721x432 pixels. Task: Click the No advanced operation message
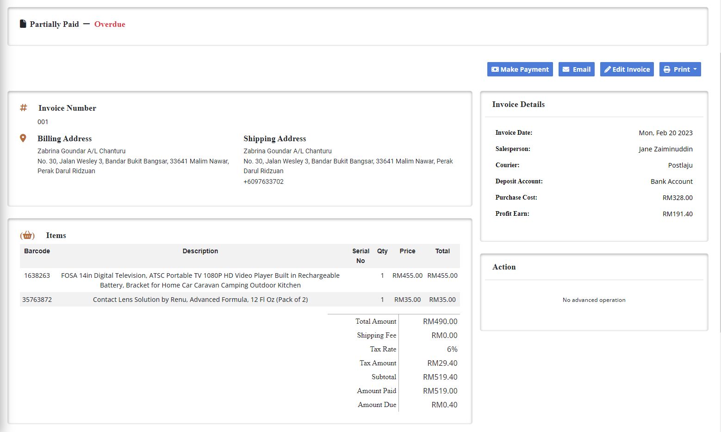click(x=594, y=300)
